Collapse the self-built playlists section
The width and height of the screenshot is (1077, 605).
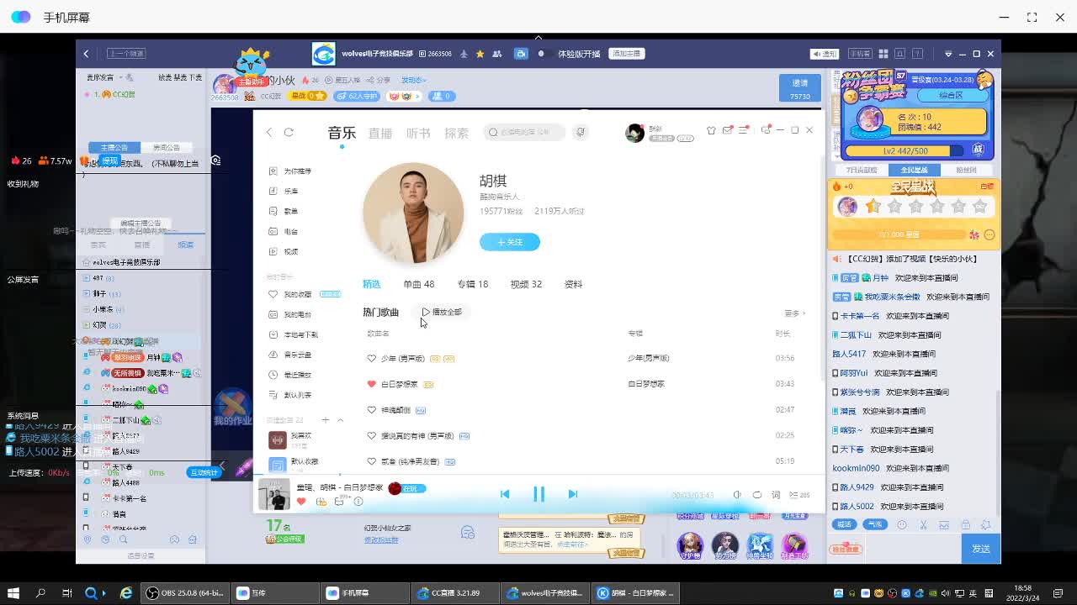340,419
